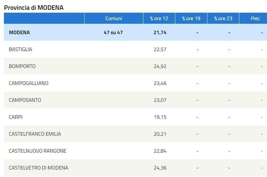Select Modena's 21,74 turnout value
The width and height of the screenshot is (267, 177).
160,33
